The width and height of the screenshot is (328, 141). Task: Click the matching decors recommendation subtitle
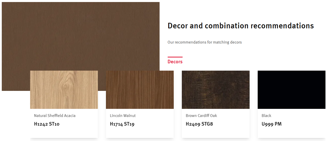pyautogui.click(x=205, y=42)
